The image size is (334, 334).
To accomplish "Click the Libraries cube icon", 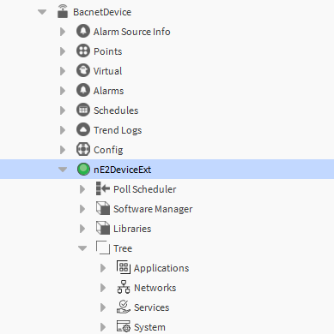I will [103, 228].
